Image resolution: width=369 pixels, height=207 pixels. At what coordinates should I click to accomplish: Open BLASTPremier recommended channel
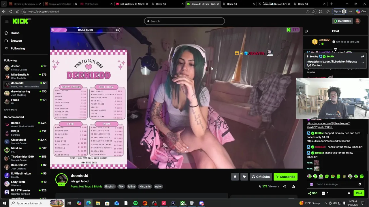pyautogui.click(x=25, y=192)
